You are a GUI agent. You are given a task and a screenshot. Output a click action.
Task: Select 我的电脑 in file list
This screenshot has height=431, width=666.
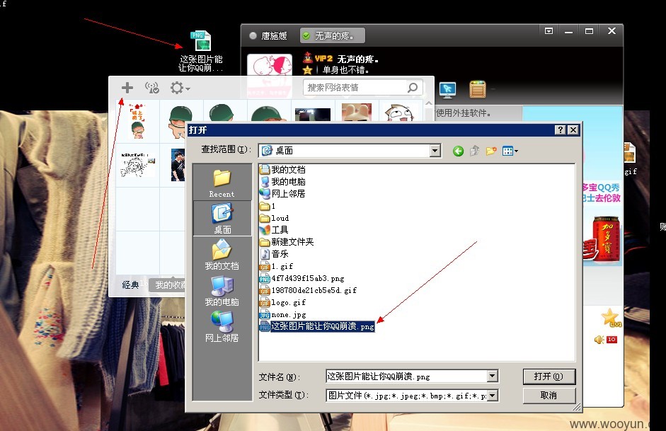[x=283, y=181]
